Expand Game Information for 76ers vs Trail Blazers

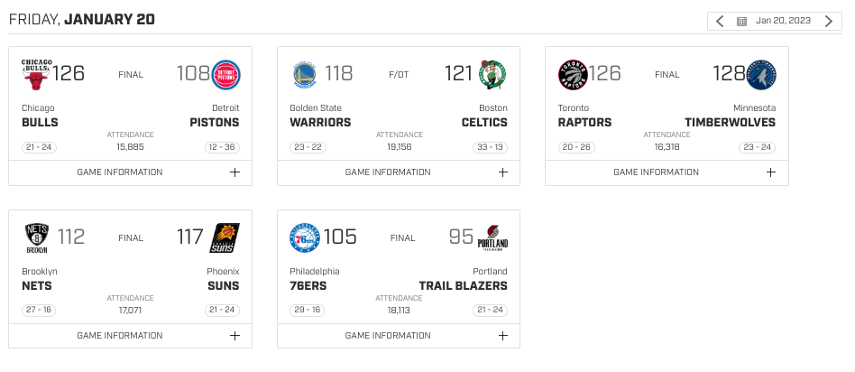coord(399,335)
